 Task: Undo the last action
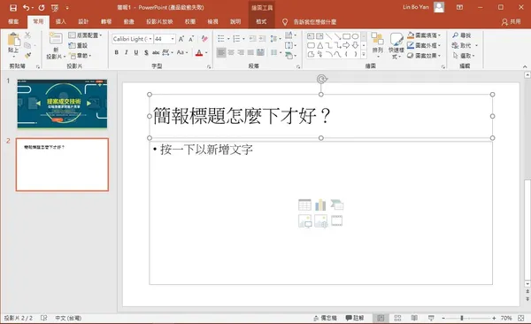[26, 7]
